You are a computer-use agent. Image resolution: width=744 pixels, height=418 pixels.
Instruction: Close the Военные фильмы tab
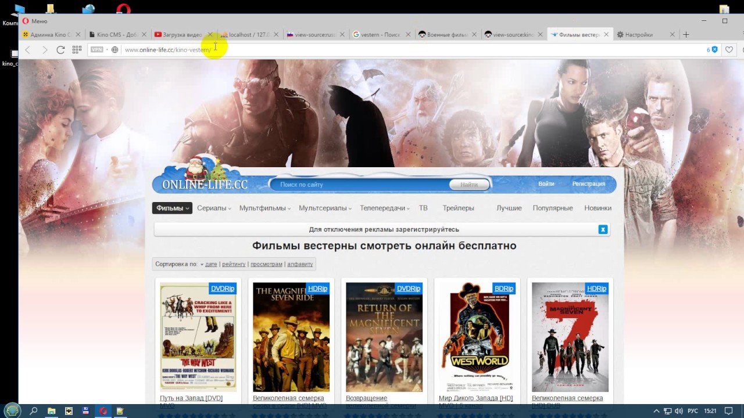pyautogui.click(x=474, y=35)
